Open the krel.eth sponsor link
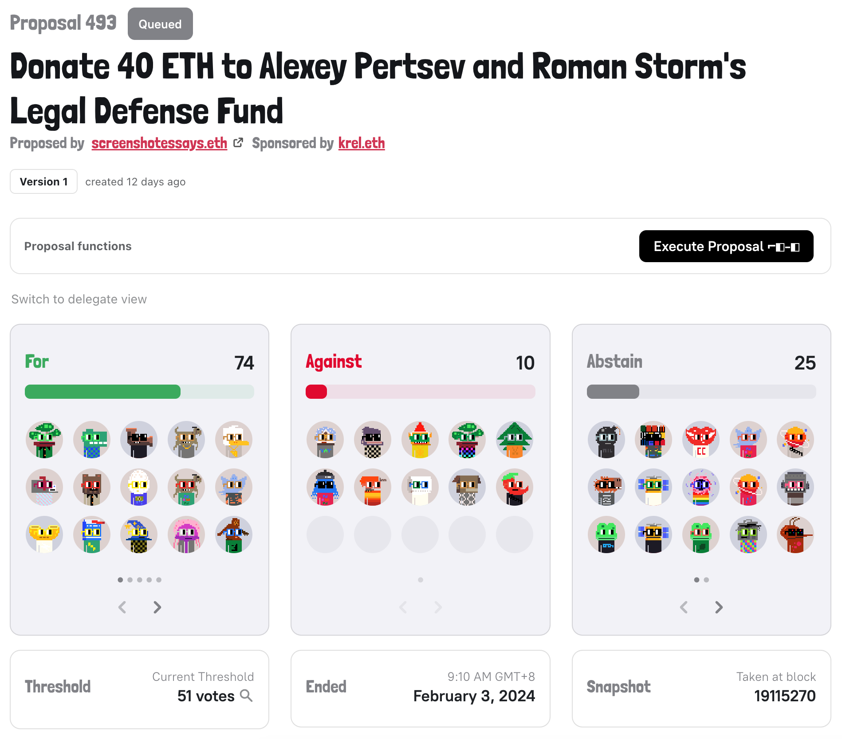Screen dimensions: 842x739 [x=361, y=143]
